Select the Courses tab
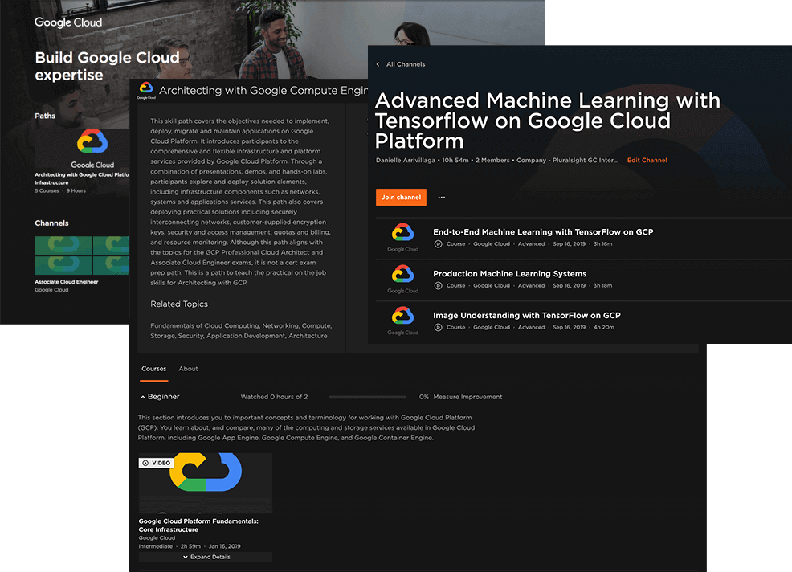Image resolution: width=792 pixels, height=572 pixels. 153,369
